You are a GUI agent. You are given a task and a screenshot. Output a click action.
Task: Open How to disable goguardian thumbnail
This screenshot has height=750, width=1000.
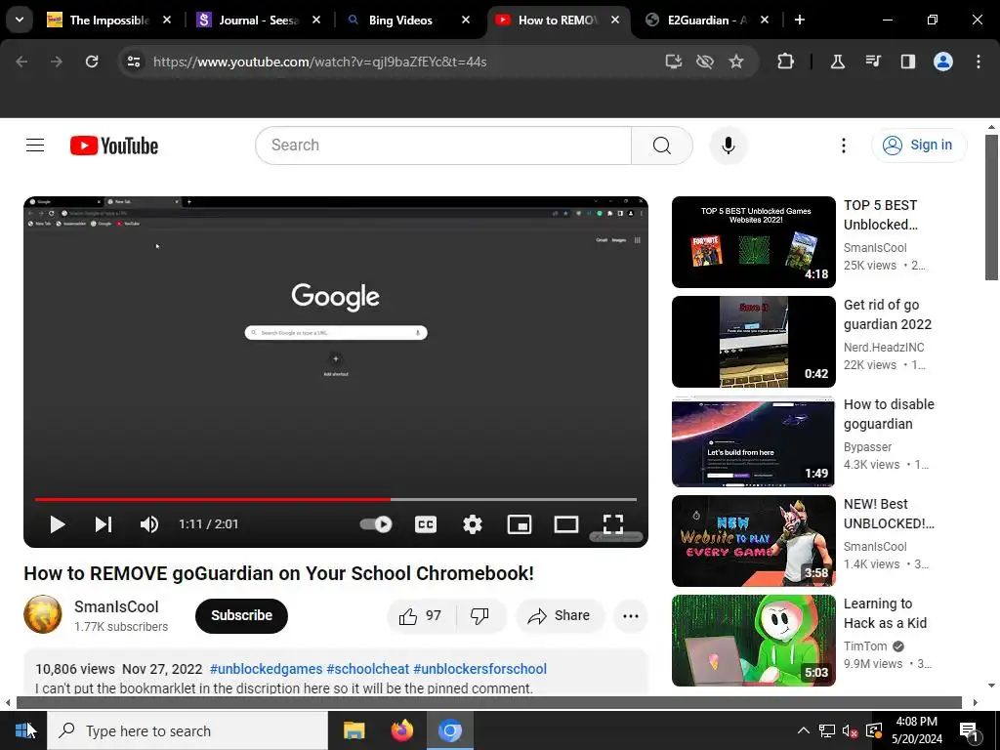pyautogui.click(x=753, y=441)
